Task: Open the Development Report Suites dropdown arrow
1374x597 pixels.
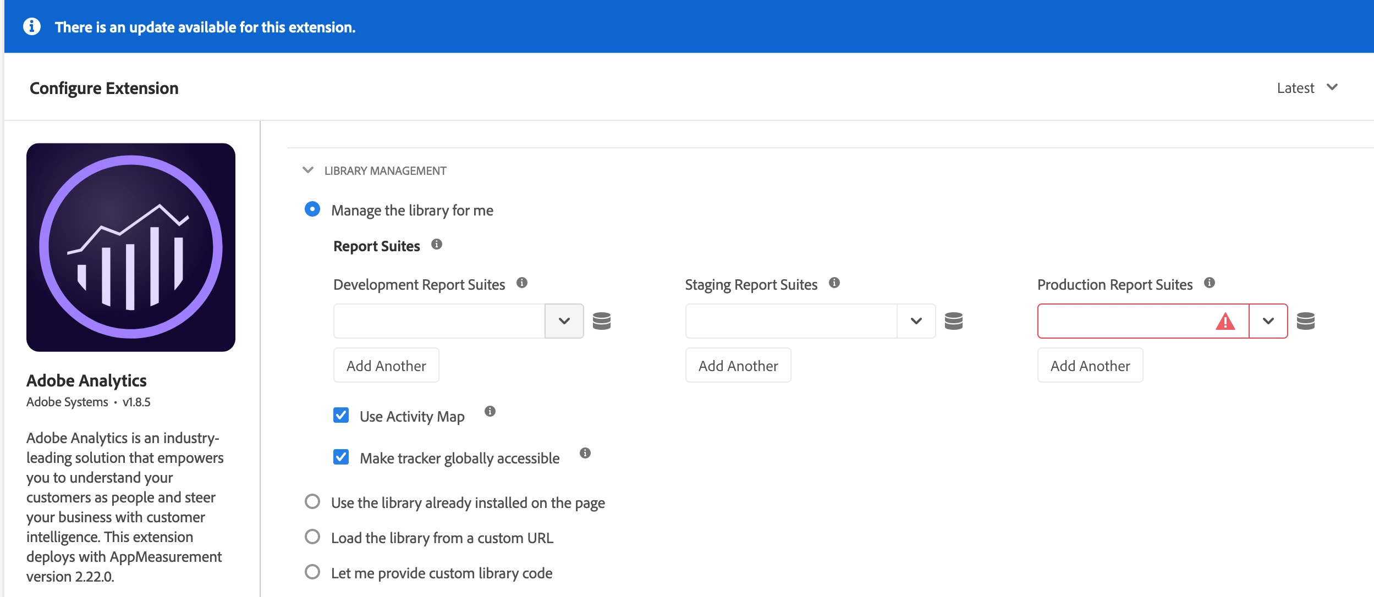Action: click(564, 321)
